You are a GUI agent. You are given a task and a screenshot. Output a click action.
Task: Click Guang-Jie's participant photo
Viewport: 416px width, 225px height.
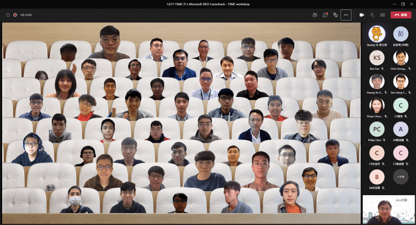[377, 81]
